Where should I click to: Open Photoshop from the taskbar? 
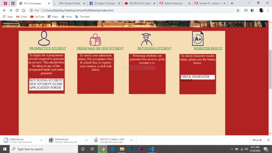pyautogui.click(x=132, y=149)
